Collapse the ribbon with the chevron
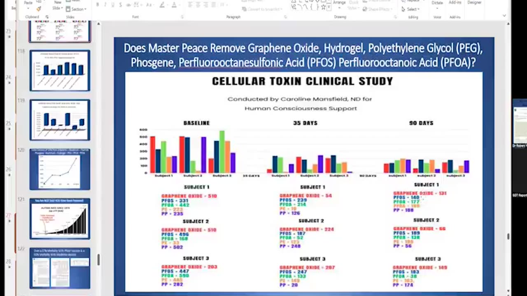The height and width of the screenshot is (296, 527). pos(504,16)
